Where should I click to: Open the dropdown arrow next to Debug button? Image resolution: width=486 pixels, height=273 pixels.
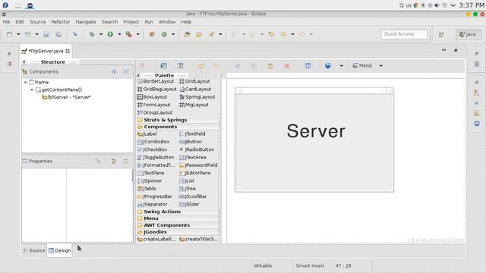[x=101, y=34]
